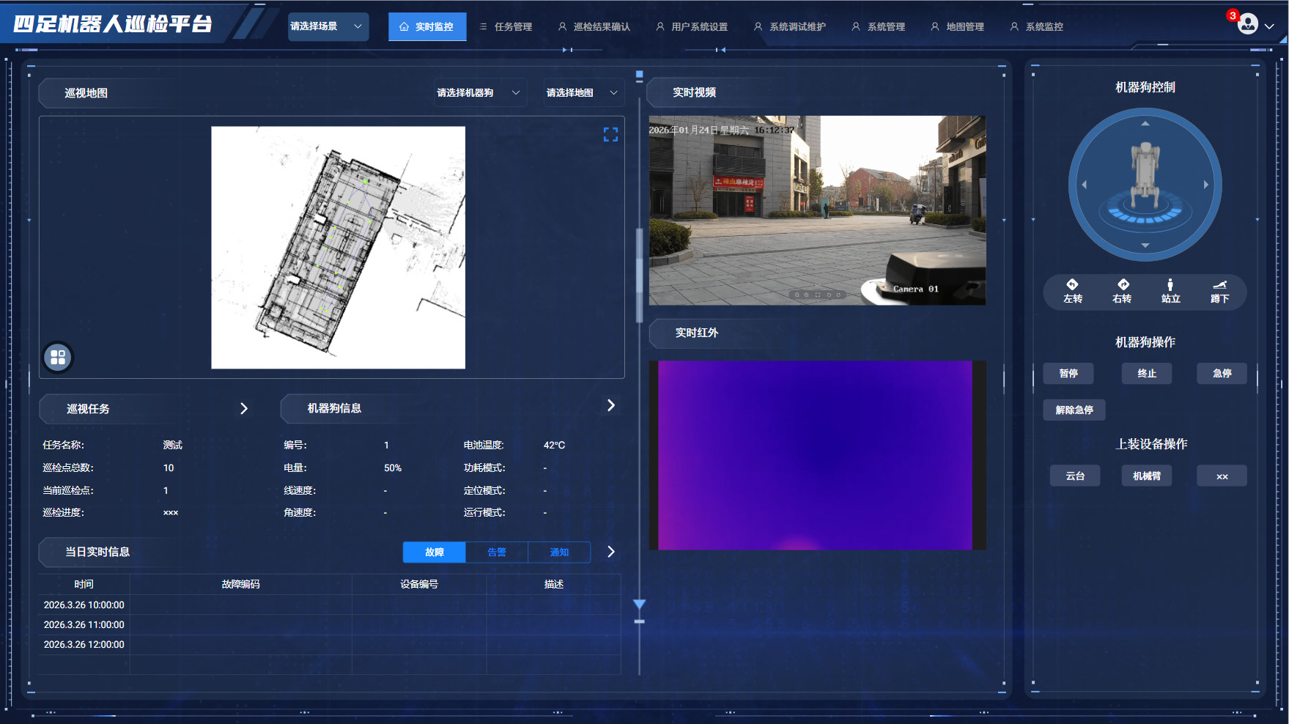Click the battery temperature value 42°C
This screenshot has height=724, width=1289.
(555, 445)
